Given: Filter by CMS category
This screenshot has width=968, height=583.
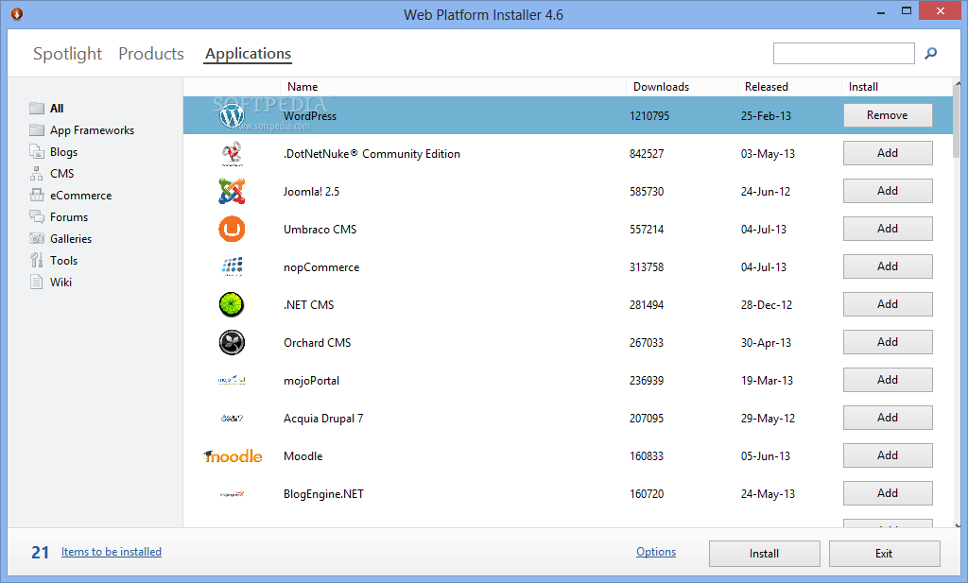Looking at the screenshot, I should (x=61, y=173).
